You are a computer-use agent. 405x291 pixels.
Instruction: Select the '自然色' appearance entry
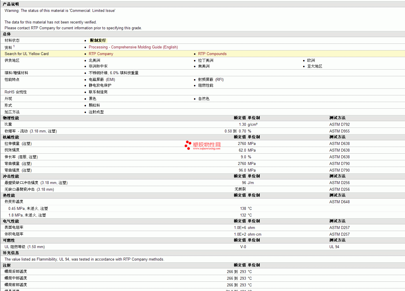click(x=204, y=99)
